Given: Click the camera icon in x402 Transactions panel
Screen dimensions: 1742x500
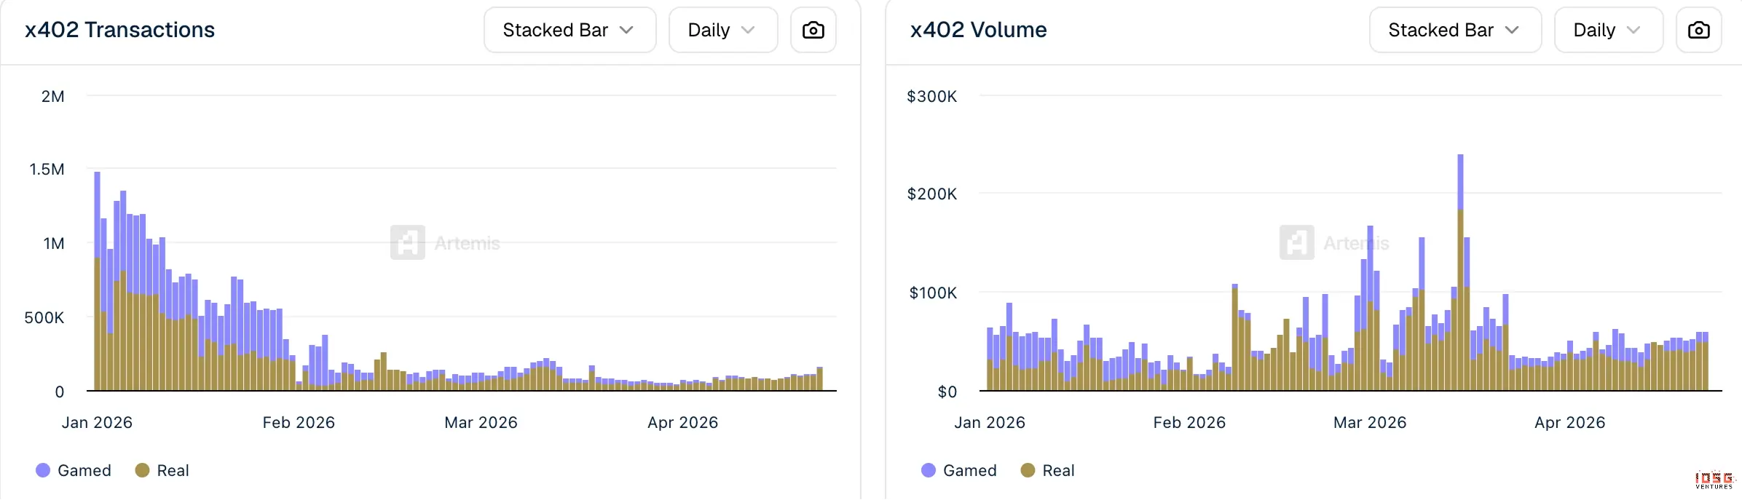Looking at the screenshot, I should pos(813,30).
